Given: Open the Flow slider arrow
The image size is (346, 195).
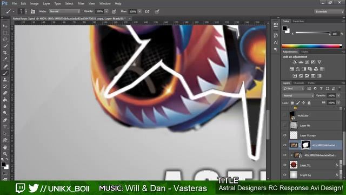Looking at the screenshot, I should pos(139,11).
